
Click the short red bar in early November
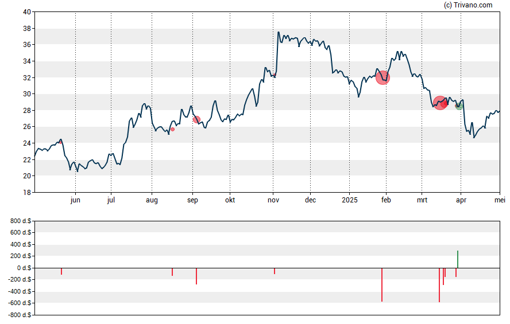tap(275, 271)
